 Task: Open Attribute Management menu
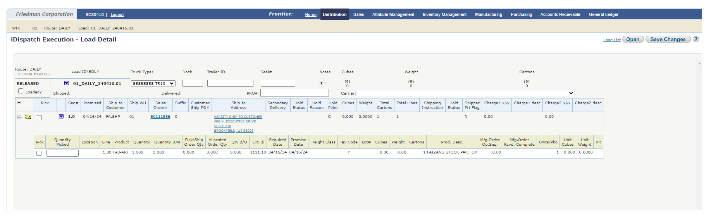(x=393, y=14)
